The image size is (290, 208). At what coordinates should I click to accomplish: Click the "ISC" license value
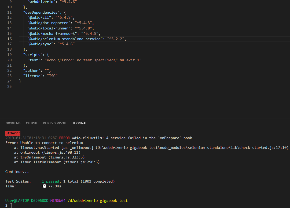52,76
